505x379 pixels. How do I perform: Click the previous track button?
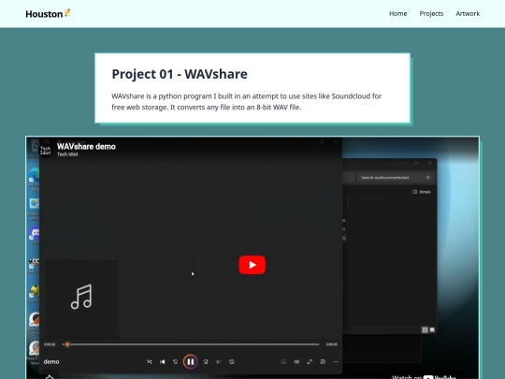(163, 361)
